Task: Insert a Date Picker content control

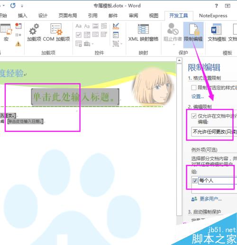Action: 104,34
